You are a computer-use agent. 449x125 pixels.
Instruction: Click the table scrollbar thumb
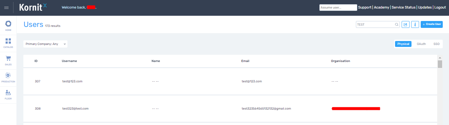coord(440,64)
